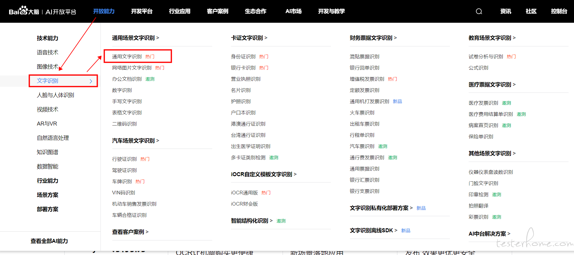Open 仪器仪表盘读数识别 link

pyautogui.click(x=491, y=172)
